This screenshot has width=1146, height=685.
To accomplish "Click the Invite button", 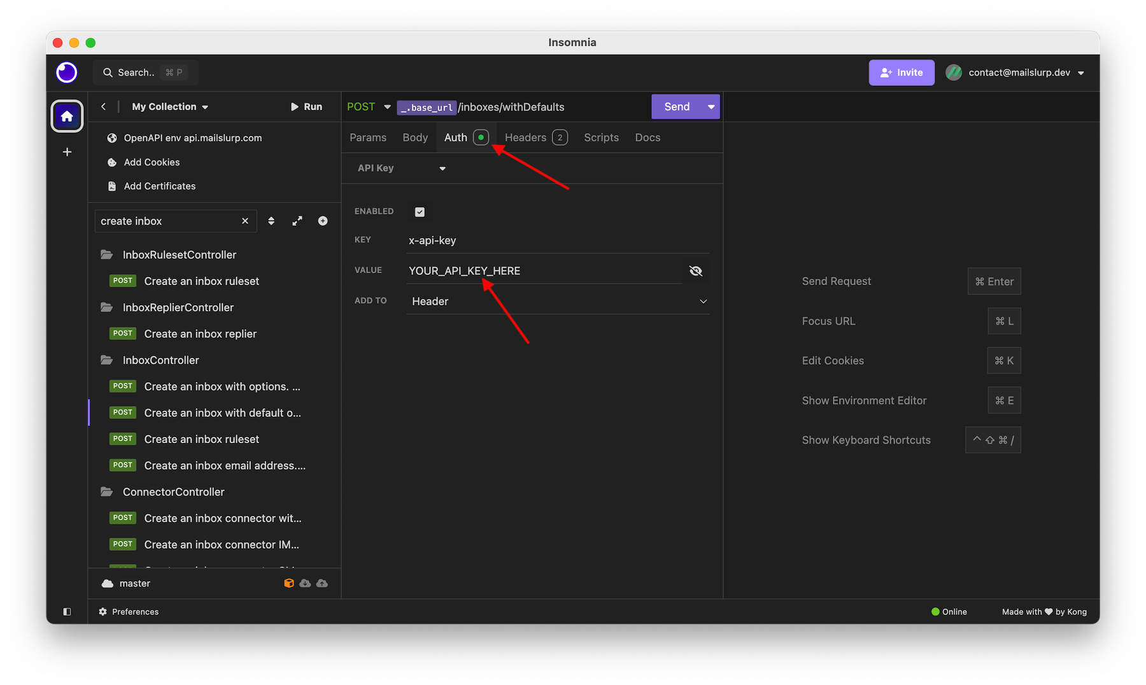I will pos(902,73).
